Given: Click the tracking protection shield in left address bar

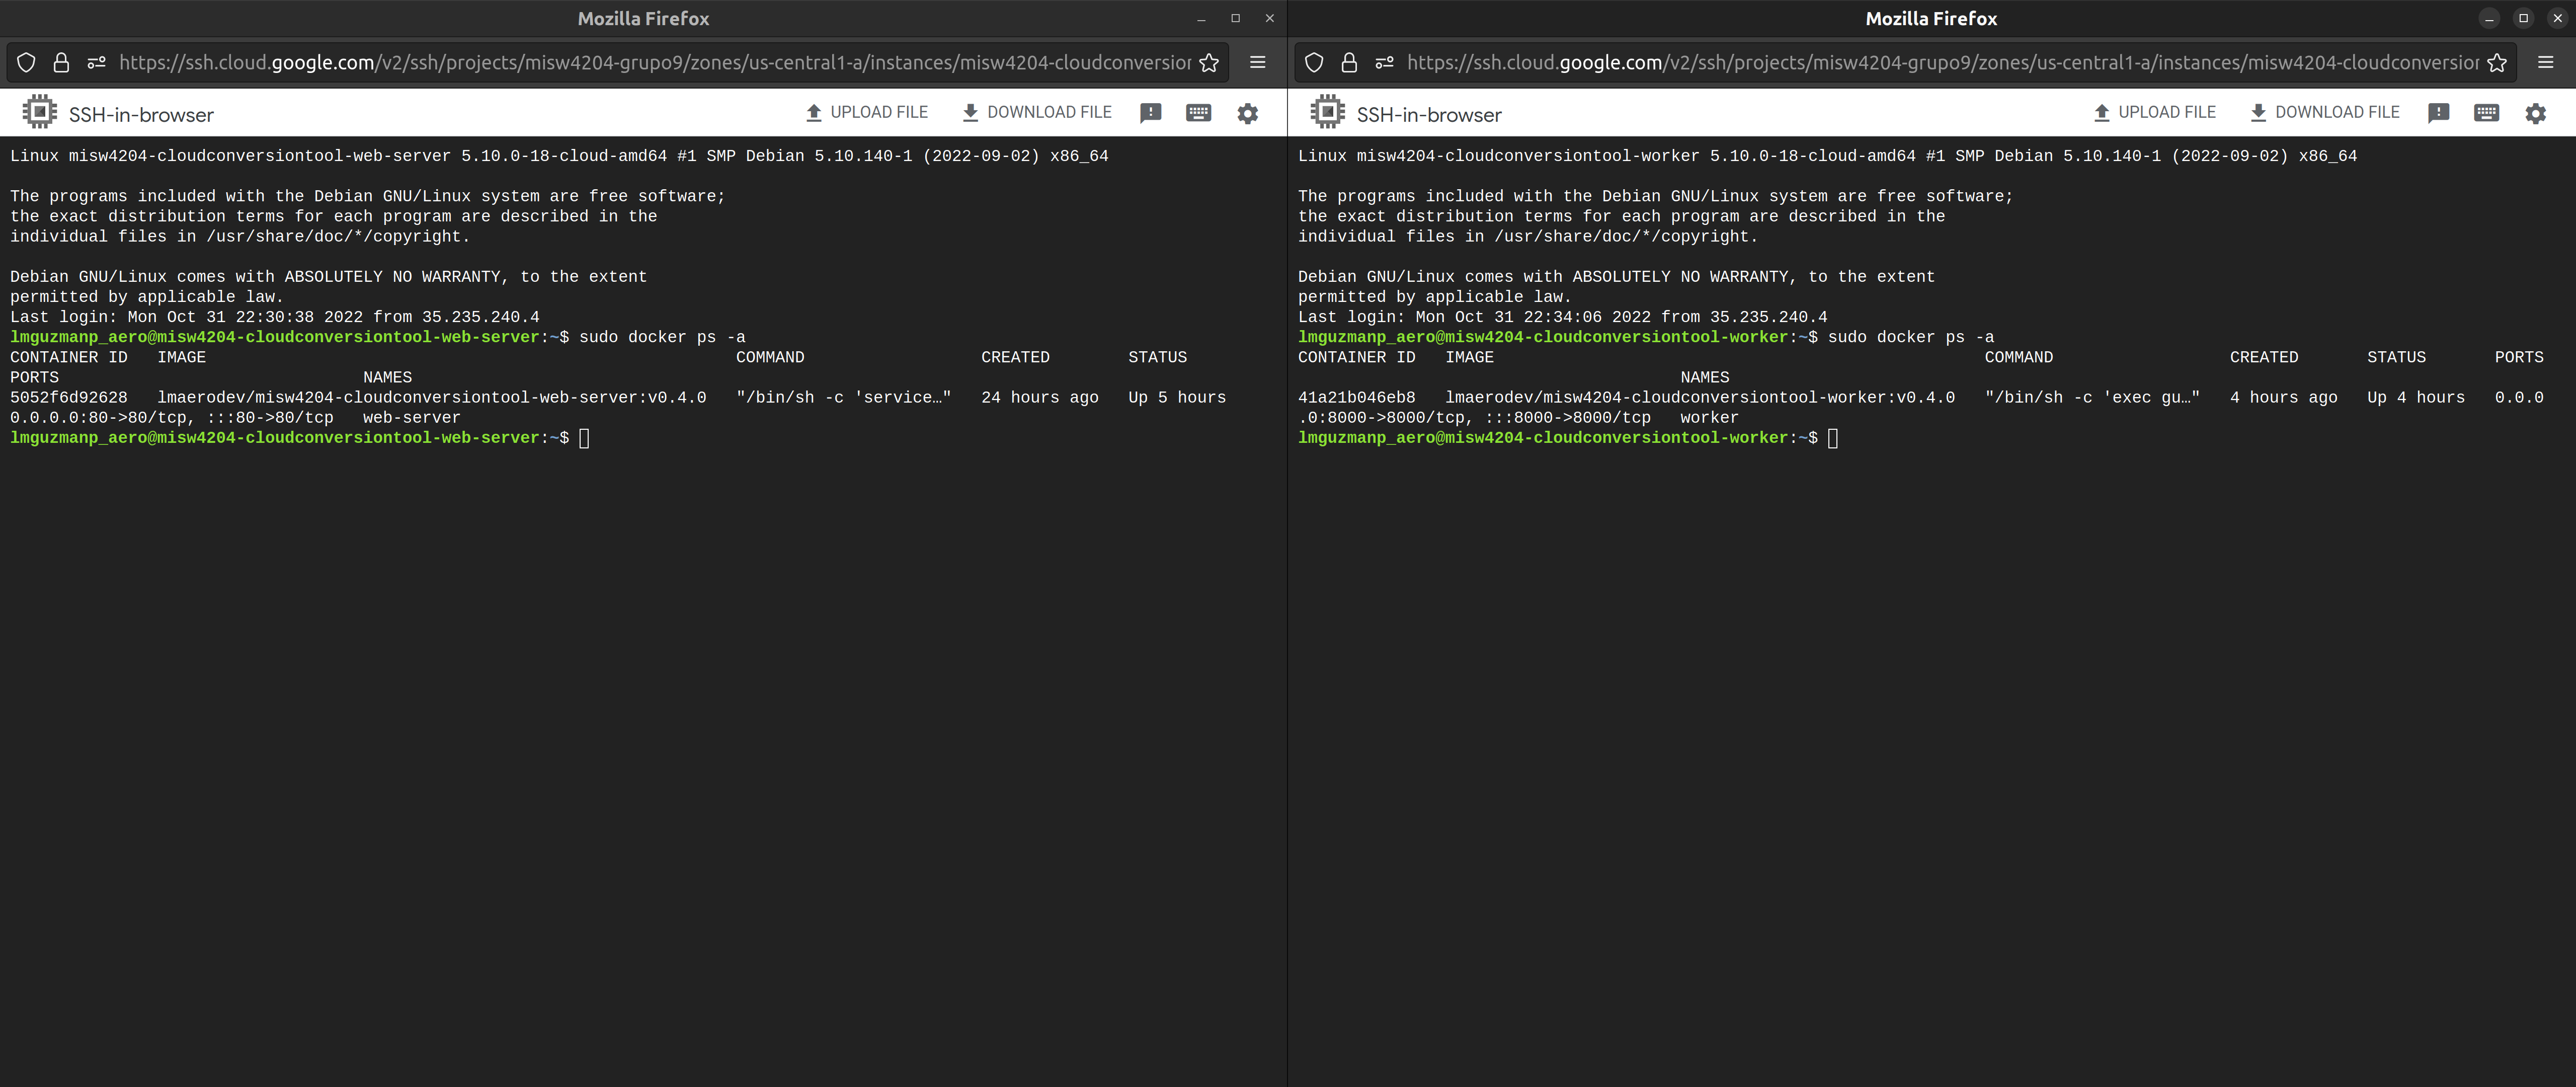Looking at the screenshot, I should point(26,62).
